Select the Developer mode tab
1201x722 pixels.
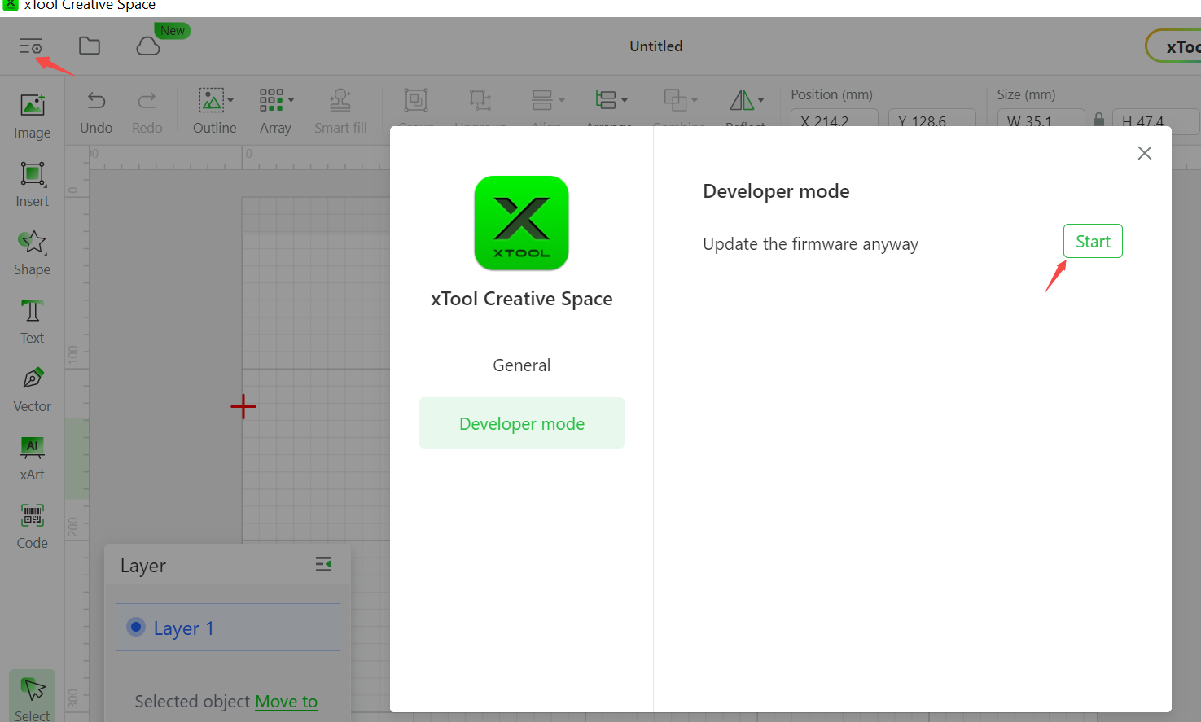click(x=522, y=423)
